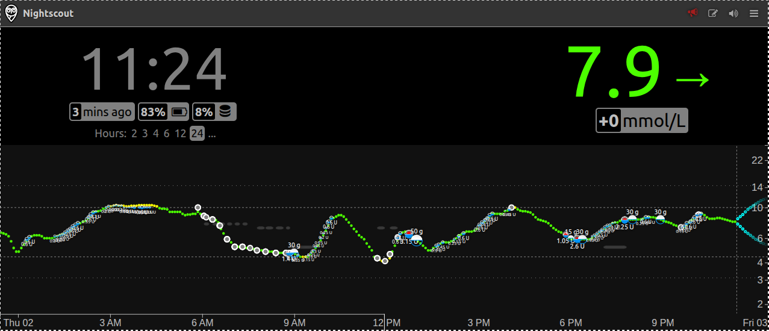Screen dimensions: 769x331
Task: Click the +0 delta value
Action: (x=609, y=122)
